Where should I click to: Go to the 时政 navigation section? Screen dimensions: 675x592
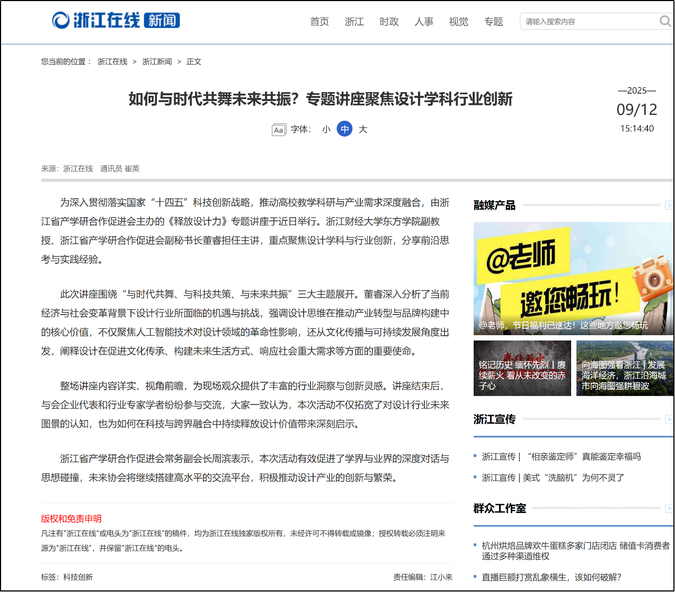click(x=389, y=22)
